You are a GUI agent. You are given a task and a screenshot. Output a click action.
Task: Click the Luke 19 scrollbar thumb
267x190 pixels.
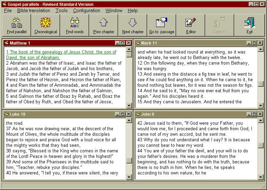(x=129, y=161)
